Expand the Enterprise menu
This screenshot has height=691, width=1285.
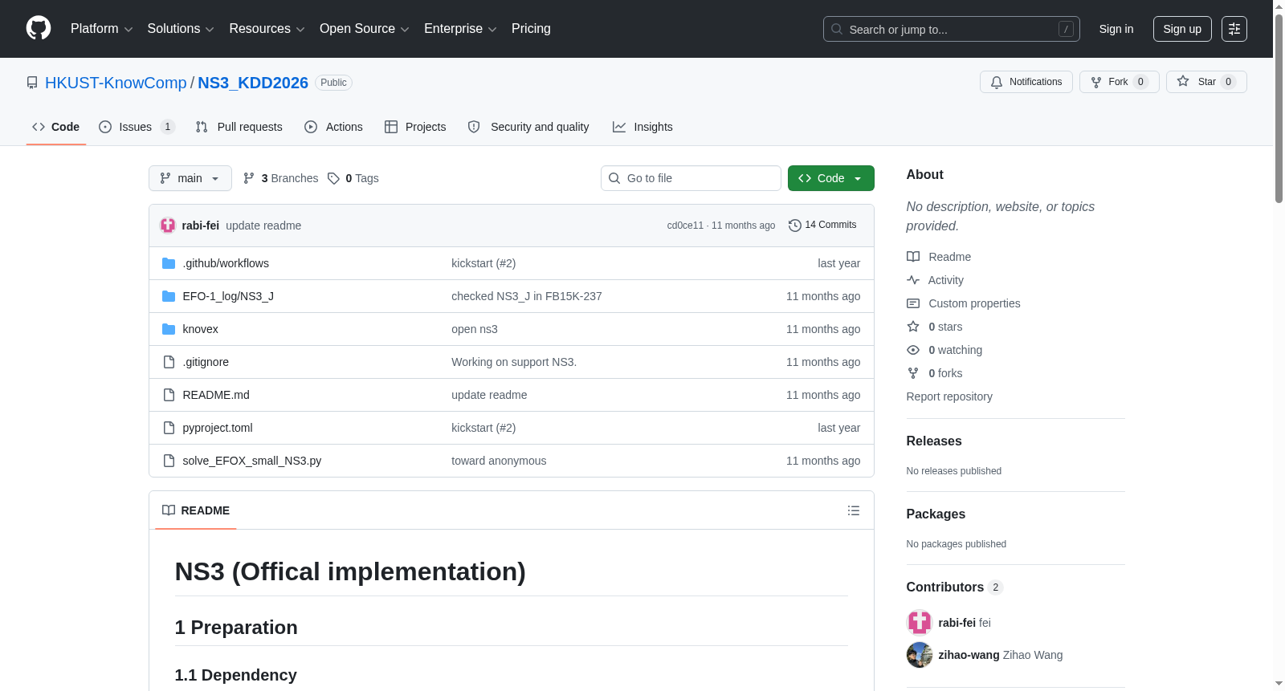460,29
